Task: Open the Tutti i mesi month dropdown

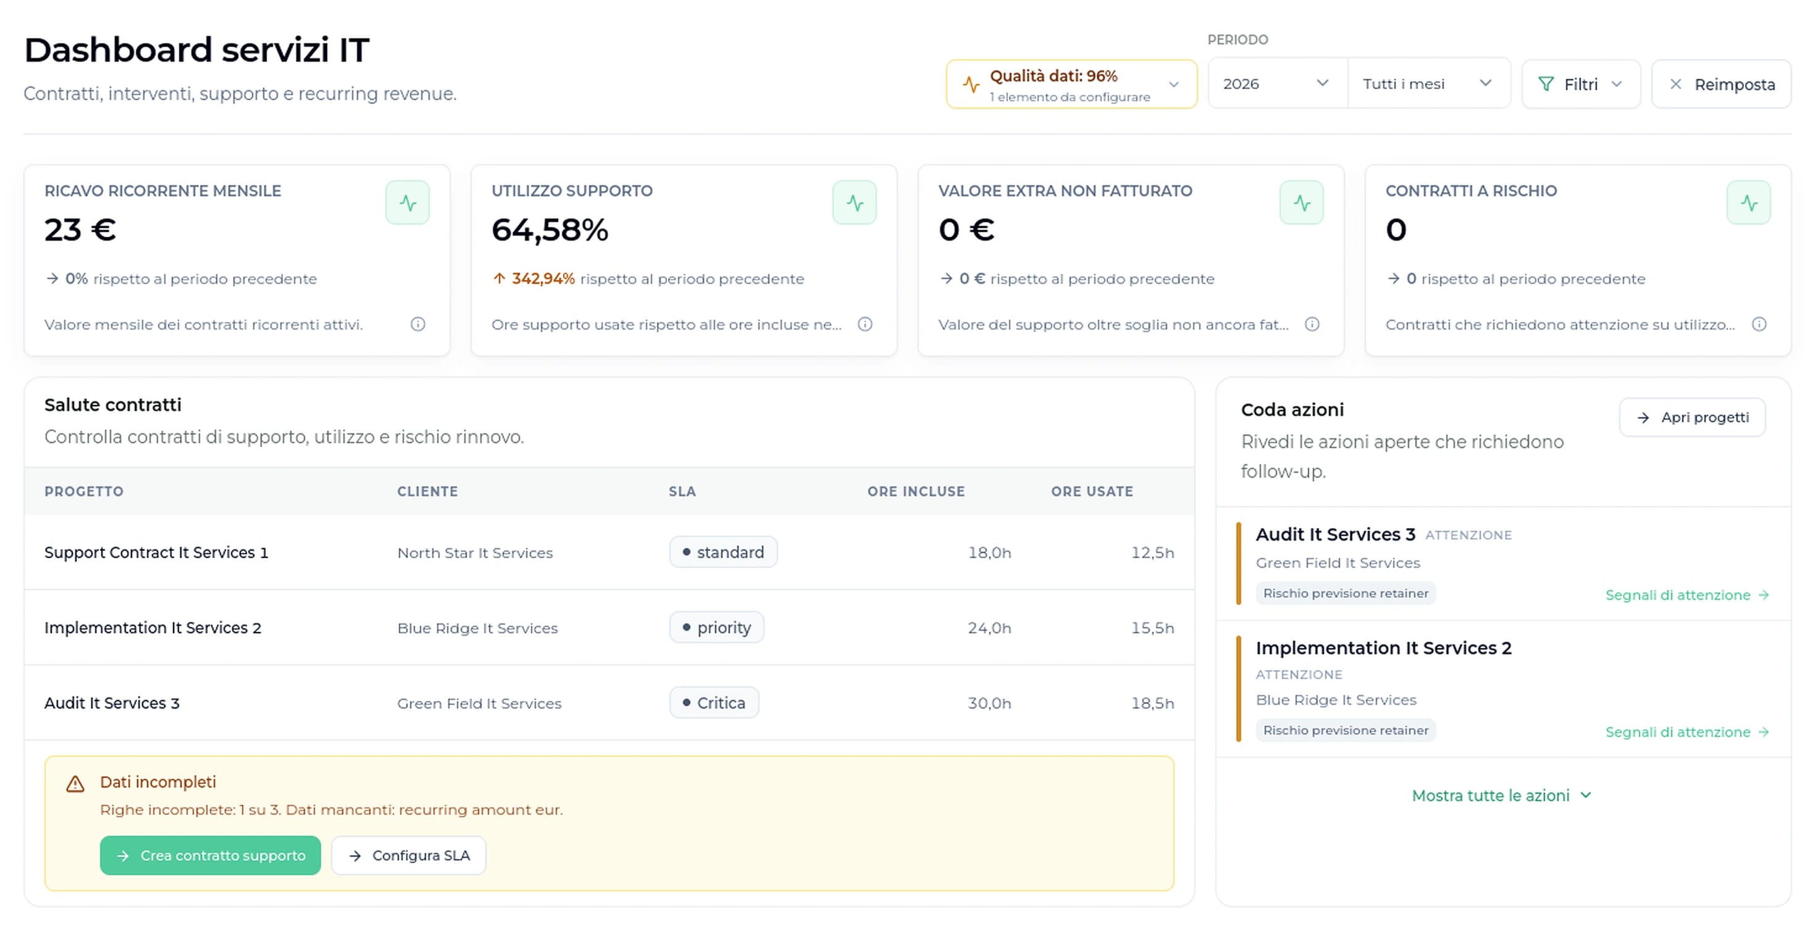Action: [x=1428, y=83]
